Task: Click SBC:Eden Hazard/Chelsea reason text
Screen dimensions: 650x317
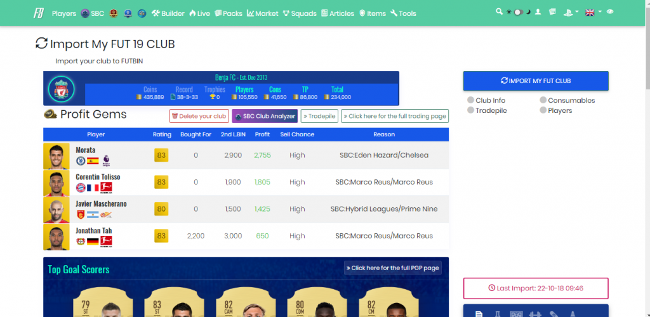Action: 384,155
